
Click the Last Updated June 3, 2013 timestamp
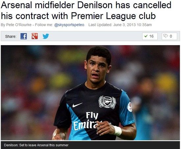120,25
